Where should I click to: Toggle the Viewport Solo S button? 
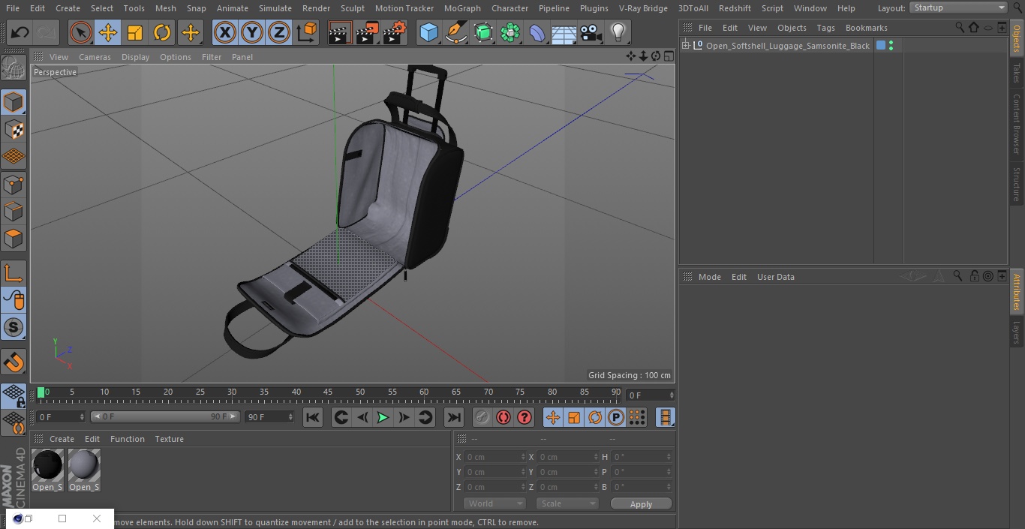click(14, 327)
